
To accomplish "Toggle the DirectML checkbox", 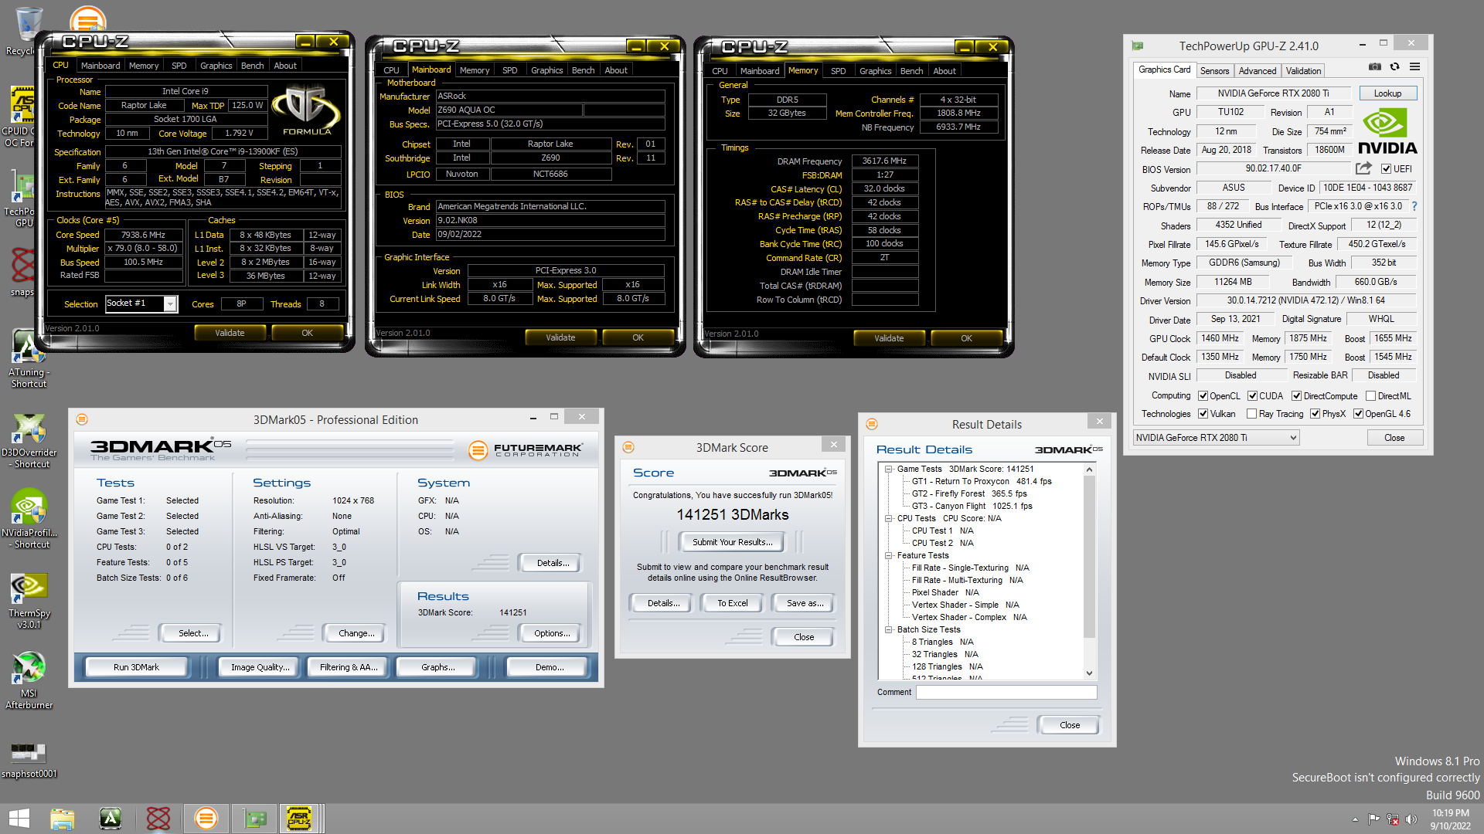I will (x=1370, y=396).
